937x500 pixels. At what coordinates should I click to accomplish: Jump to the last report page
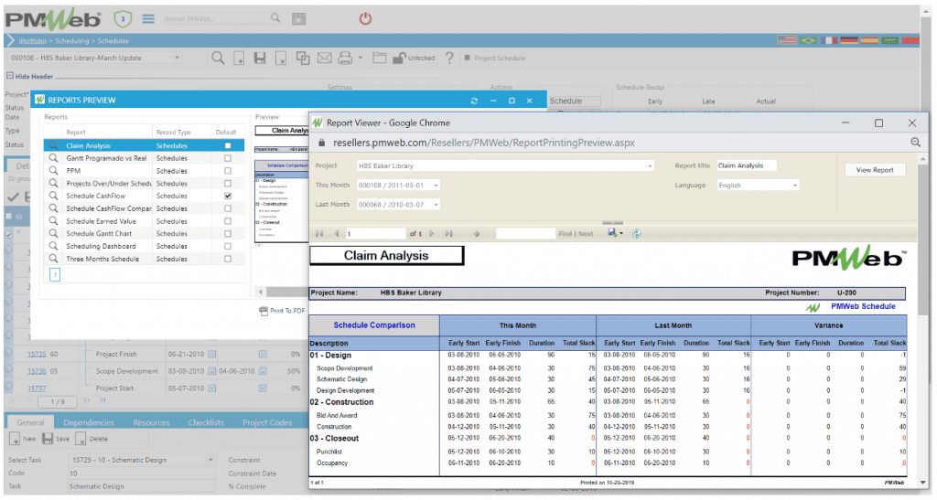click(448, 234)
